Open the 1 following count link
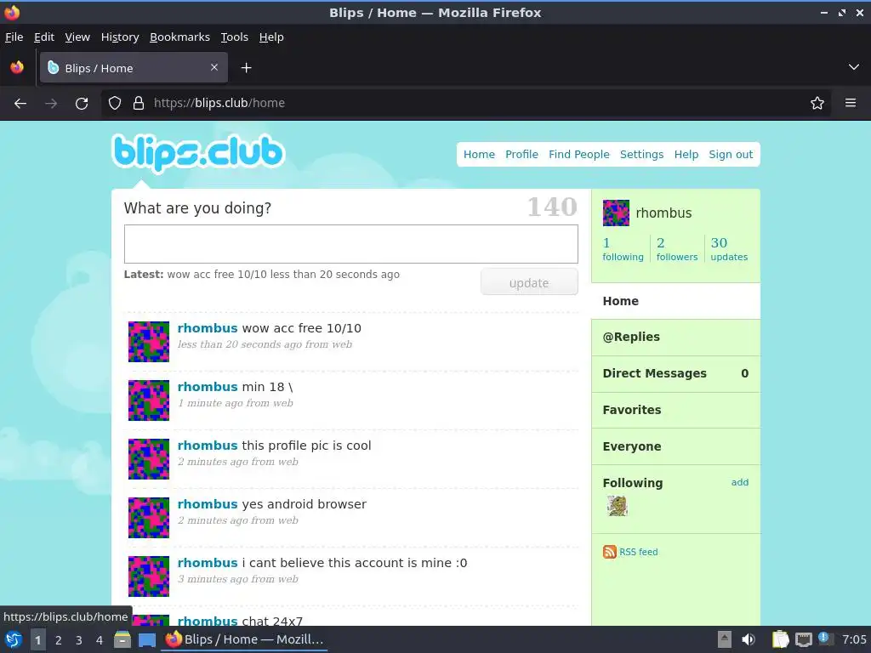 click(623, 249)
